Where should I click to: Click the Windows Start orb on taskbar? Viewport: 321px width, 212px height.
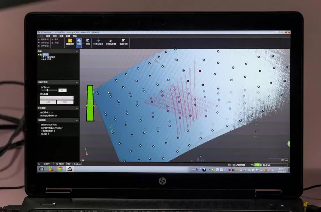(x=42, y=169)
